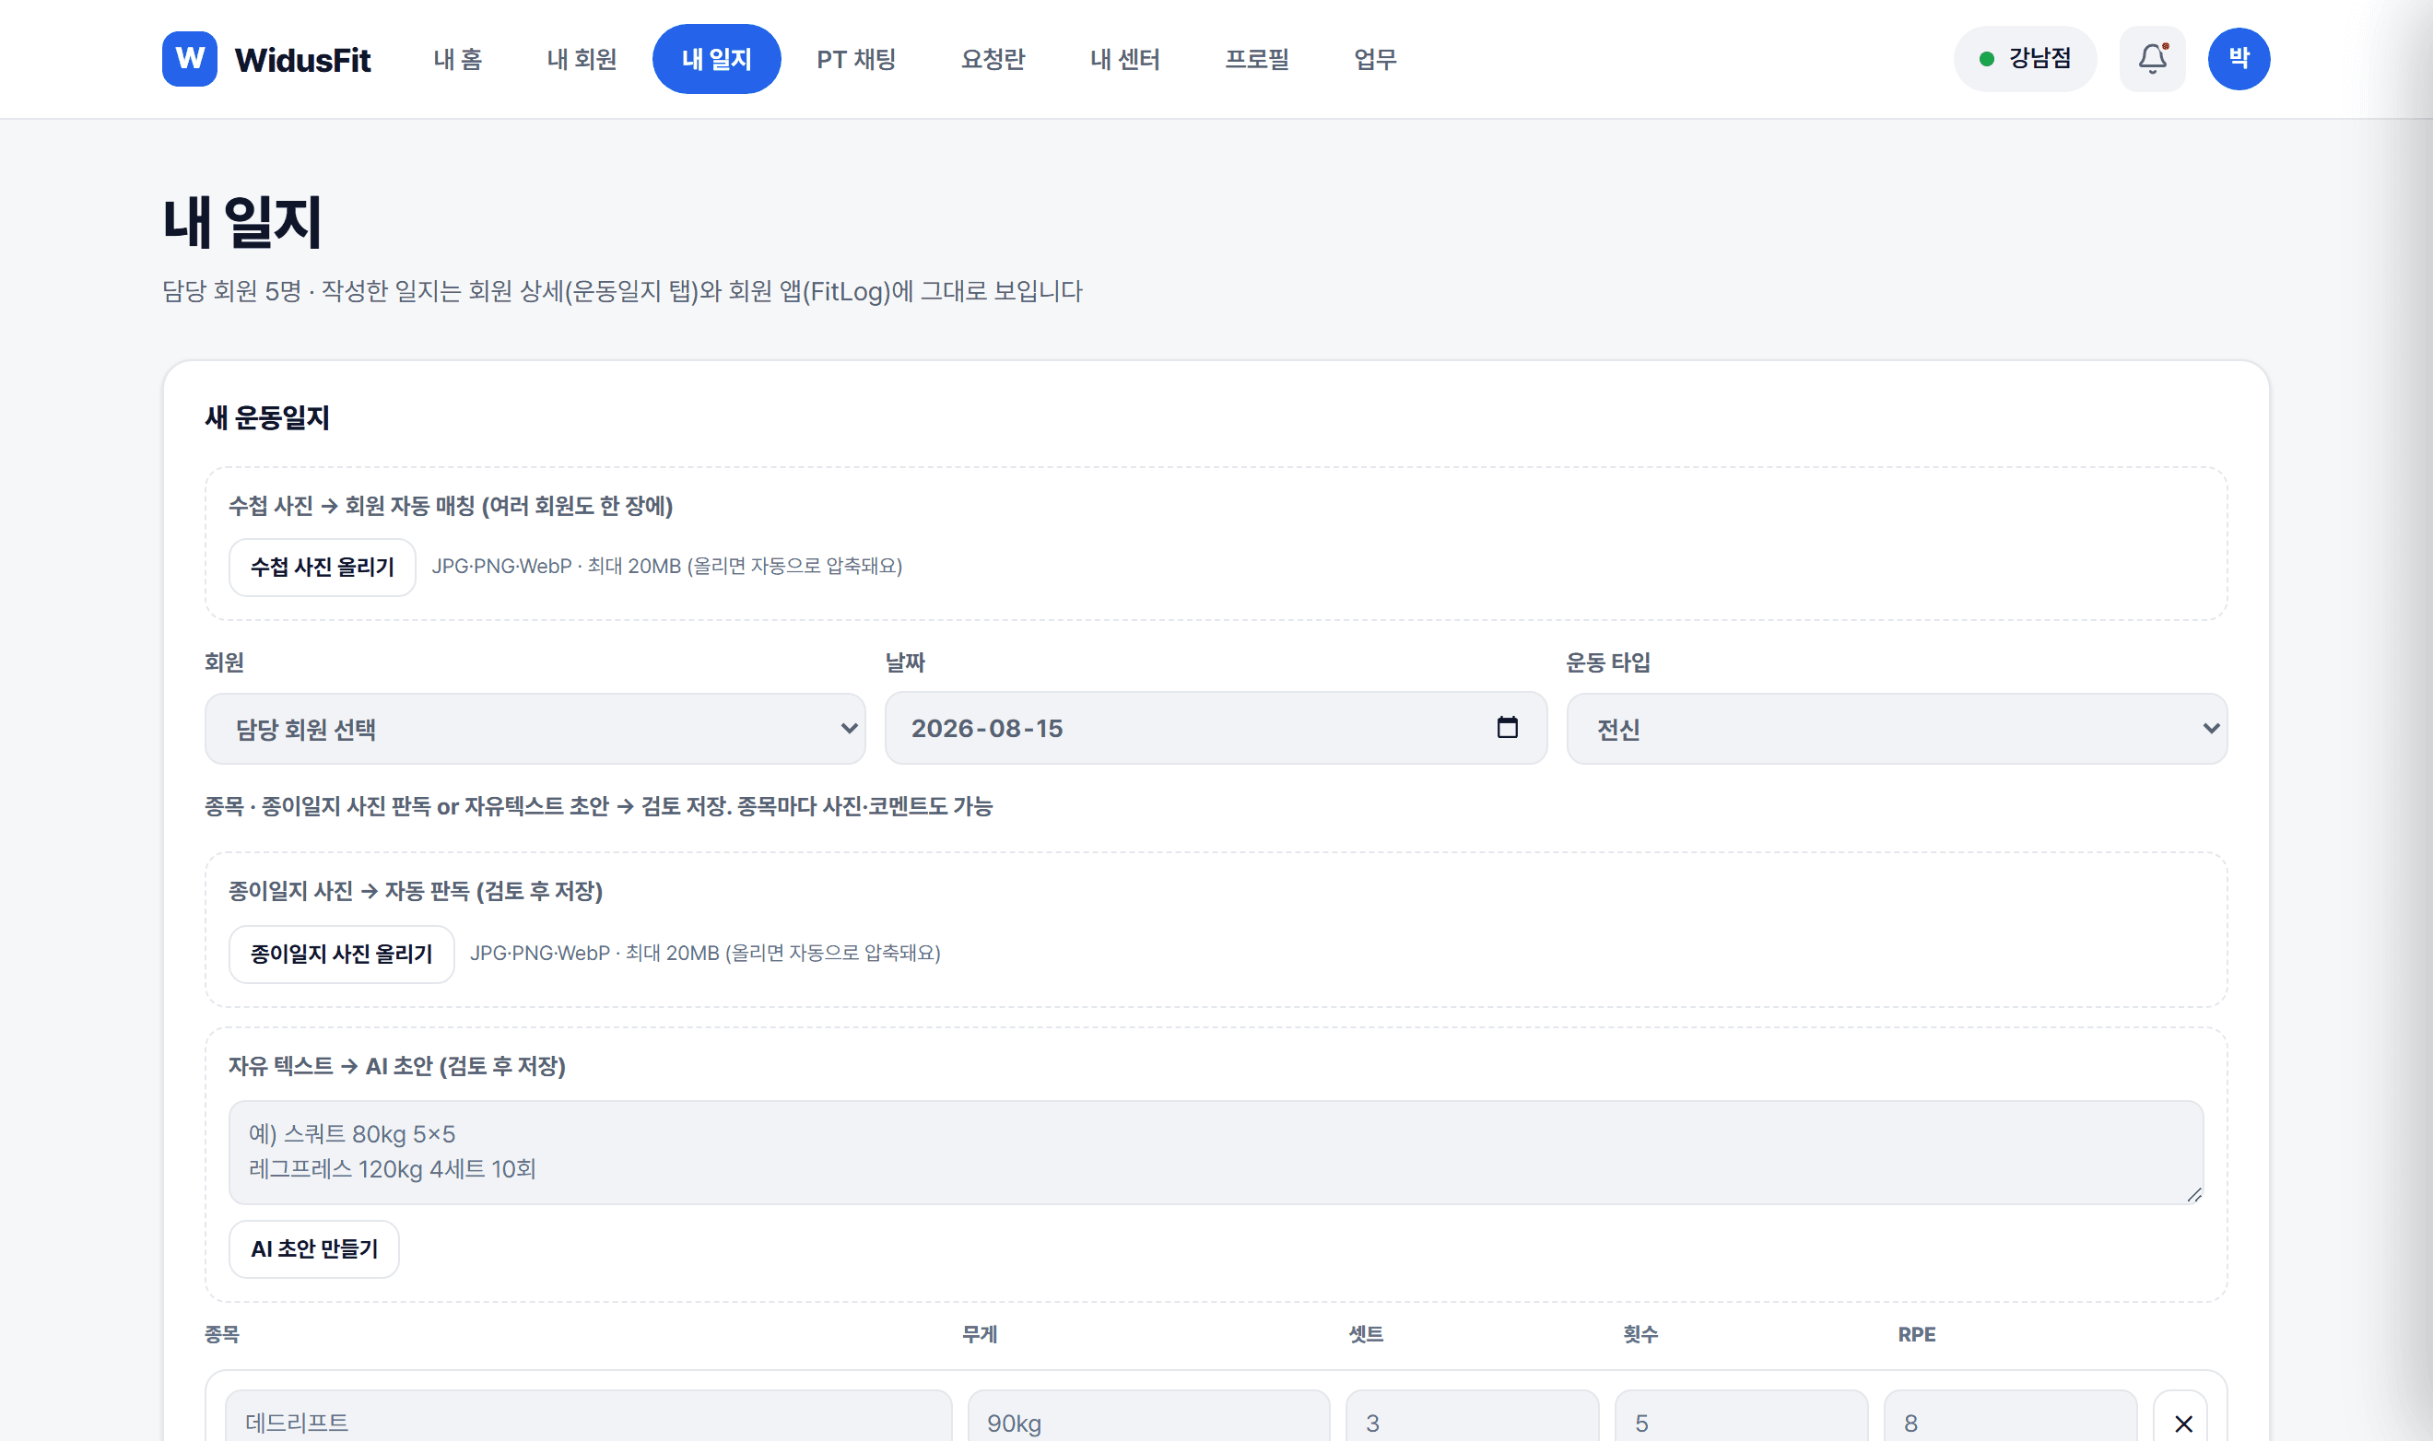
Task: Open the date picker calendar icon
Action: (x=1507, y=727)
